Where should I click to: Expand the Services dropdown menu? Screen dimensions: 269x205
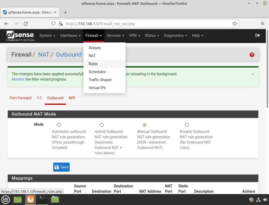click(x=115, y=36)
